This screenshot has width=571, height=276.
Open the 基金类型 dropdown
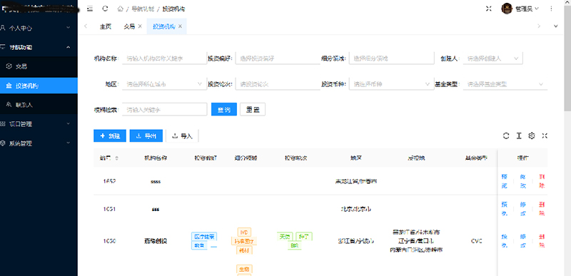tap(505, 84)
